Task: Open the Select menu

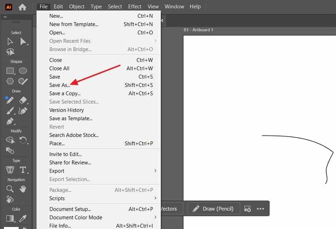Action: [x=115, y=7]
